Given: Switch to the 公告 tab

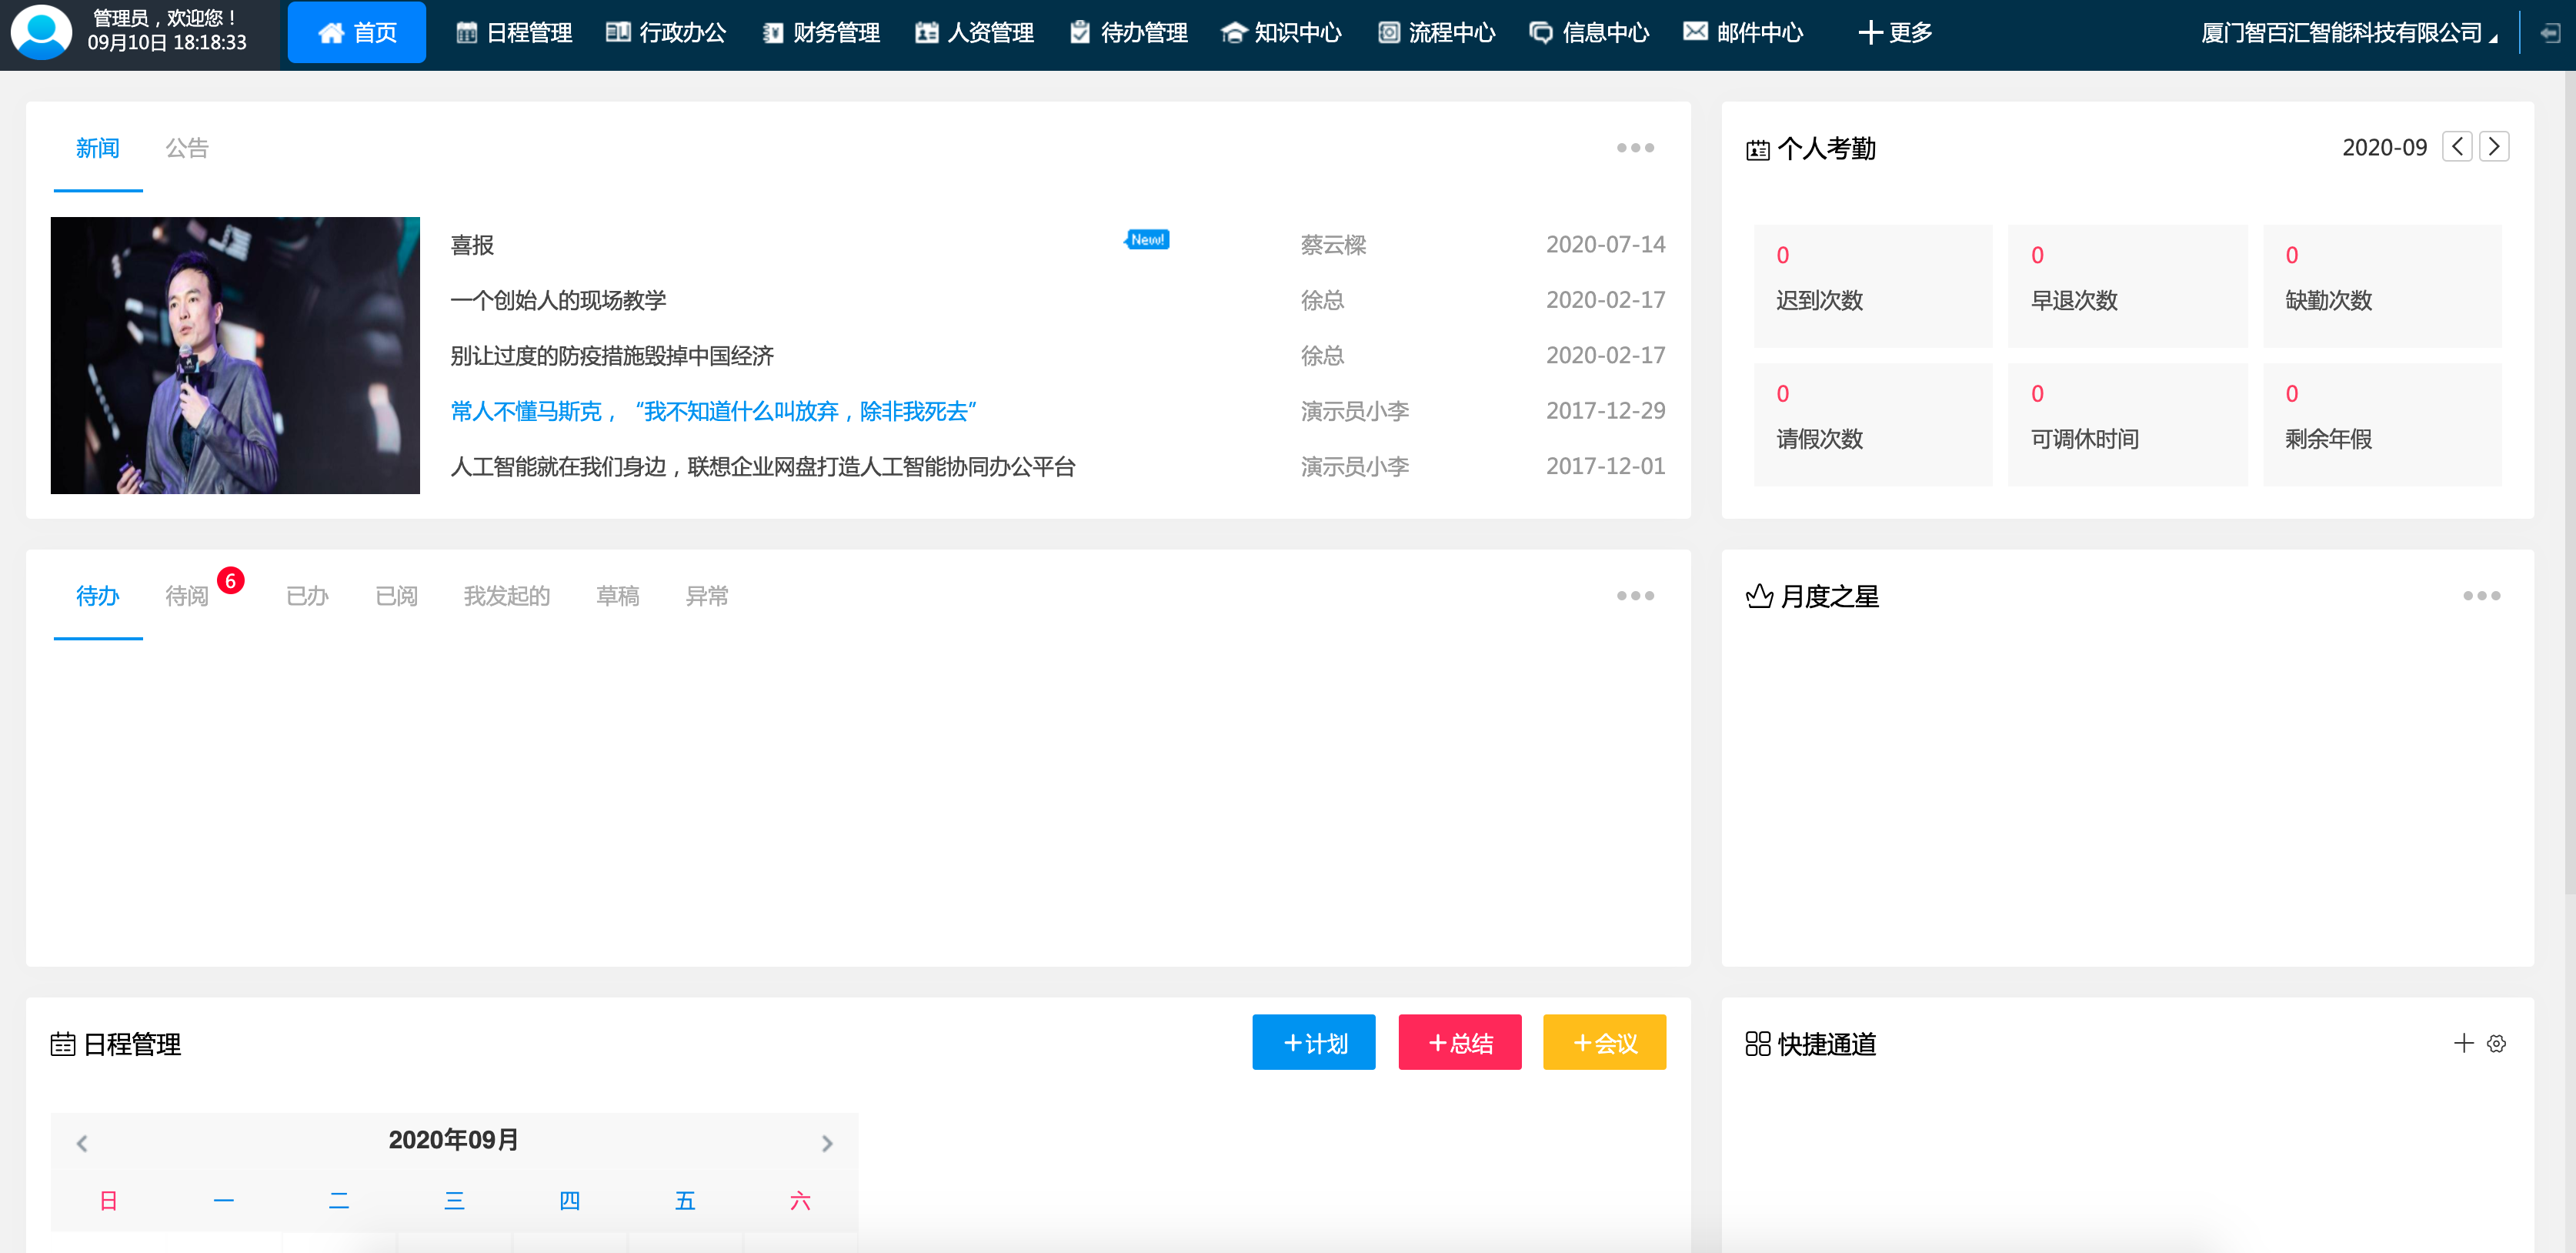Looking at the screenshot, I should 187,148.
